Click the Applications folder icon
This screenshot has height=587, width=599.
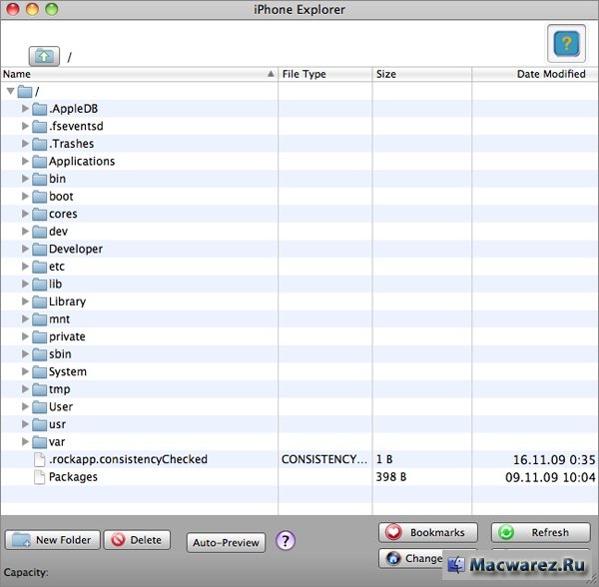point(40,162)
